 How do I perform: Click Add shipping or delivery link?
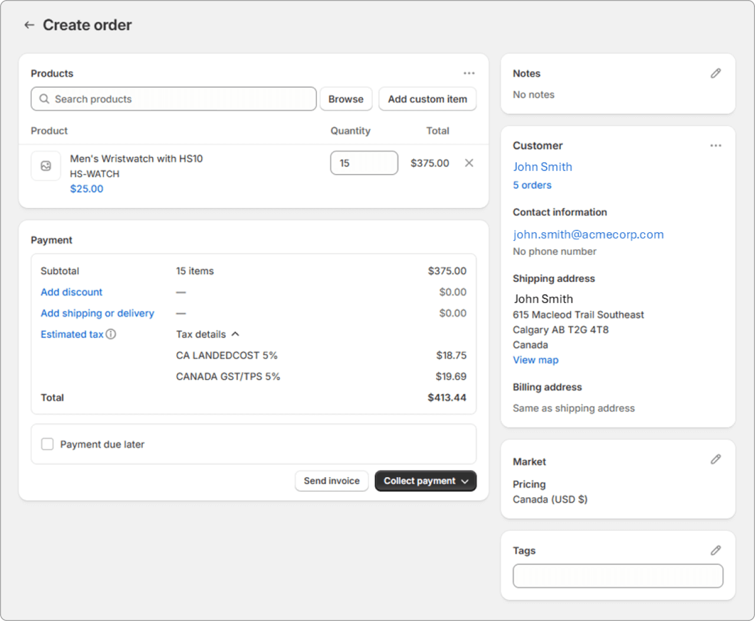[x=97, y=313]
